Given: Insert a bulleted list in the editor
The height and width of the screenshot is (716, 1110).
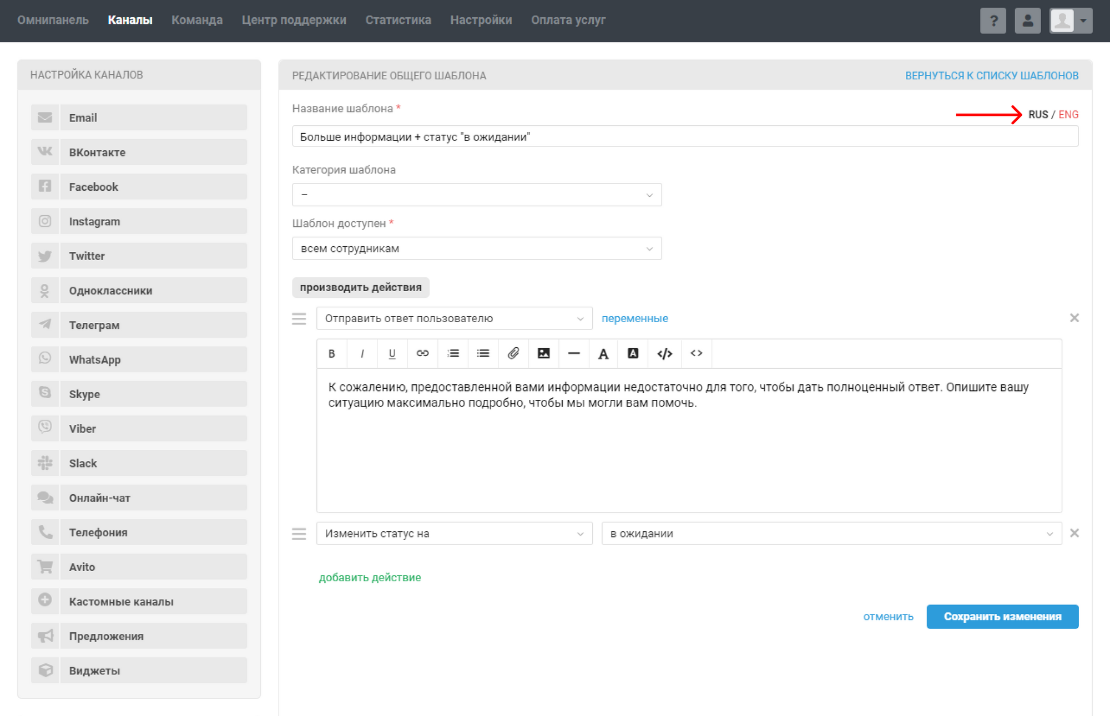Looking at the screenshot, I should (483, 353).
